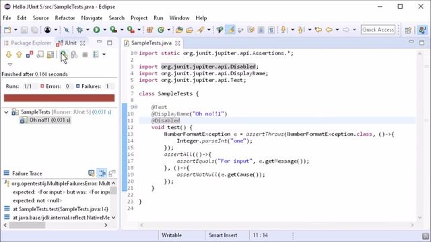Viewport: 431px width, 242px height.
Task: Open Test Run History dropdown arrow
Action: coord(104,54)
